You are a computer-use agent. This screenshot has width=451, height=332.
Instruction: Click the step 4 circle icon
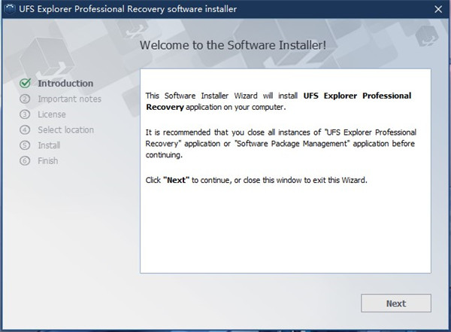point(25,129)
